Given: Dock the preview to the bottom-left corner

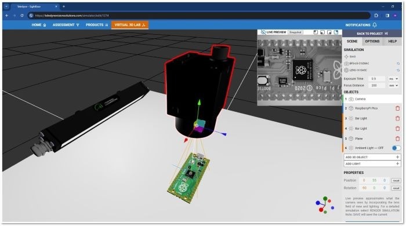Looking at the screenshot, I should point(322,32).
